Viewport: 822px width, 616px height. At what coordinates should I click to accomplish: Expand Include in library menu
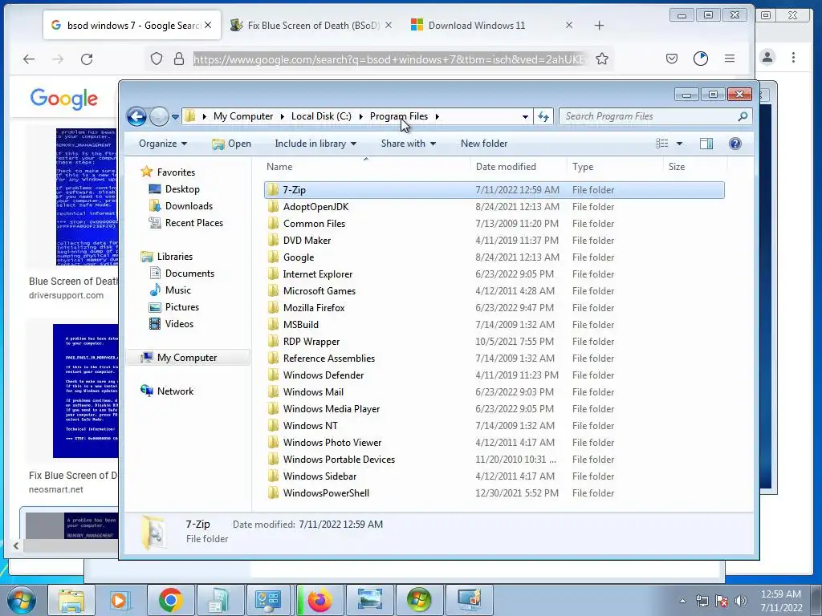pos(315,144)
